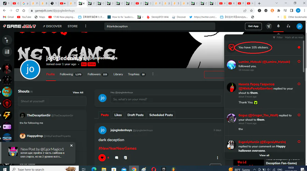Image resolution: width=307 pixels, height=171 pixels.
Task: Open the Library tab
Action: pos(118,74)
